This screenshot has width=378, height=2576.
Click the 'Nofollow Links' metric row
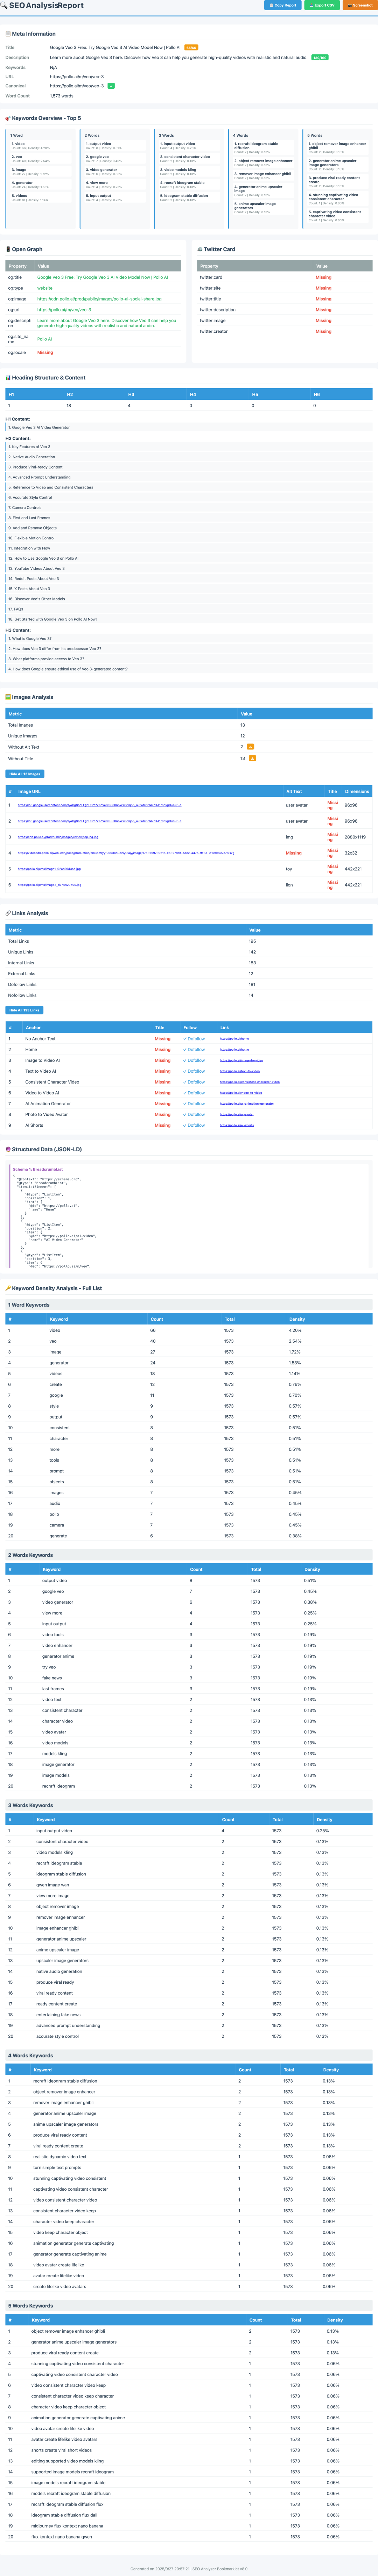(189, 995)
